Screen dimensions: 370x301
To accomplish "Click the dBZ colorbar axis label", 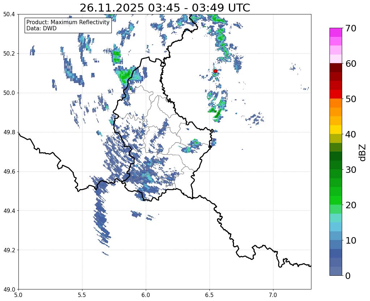I will 363,152.
